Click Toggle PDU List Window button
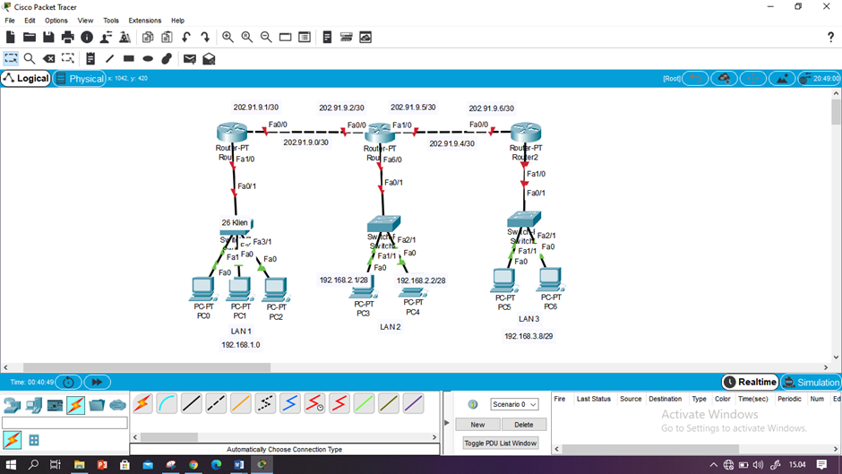The image size is (842, 474). click(x=501, y=444)
